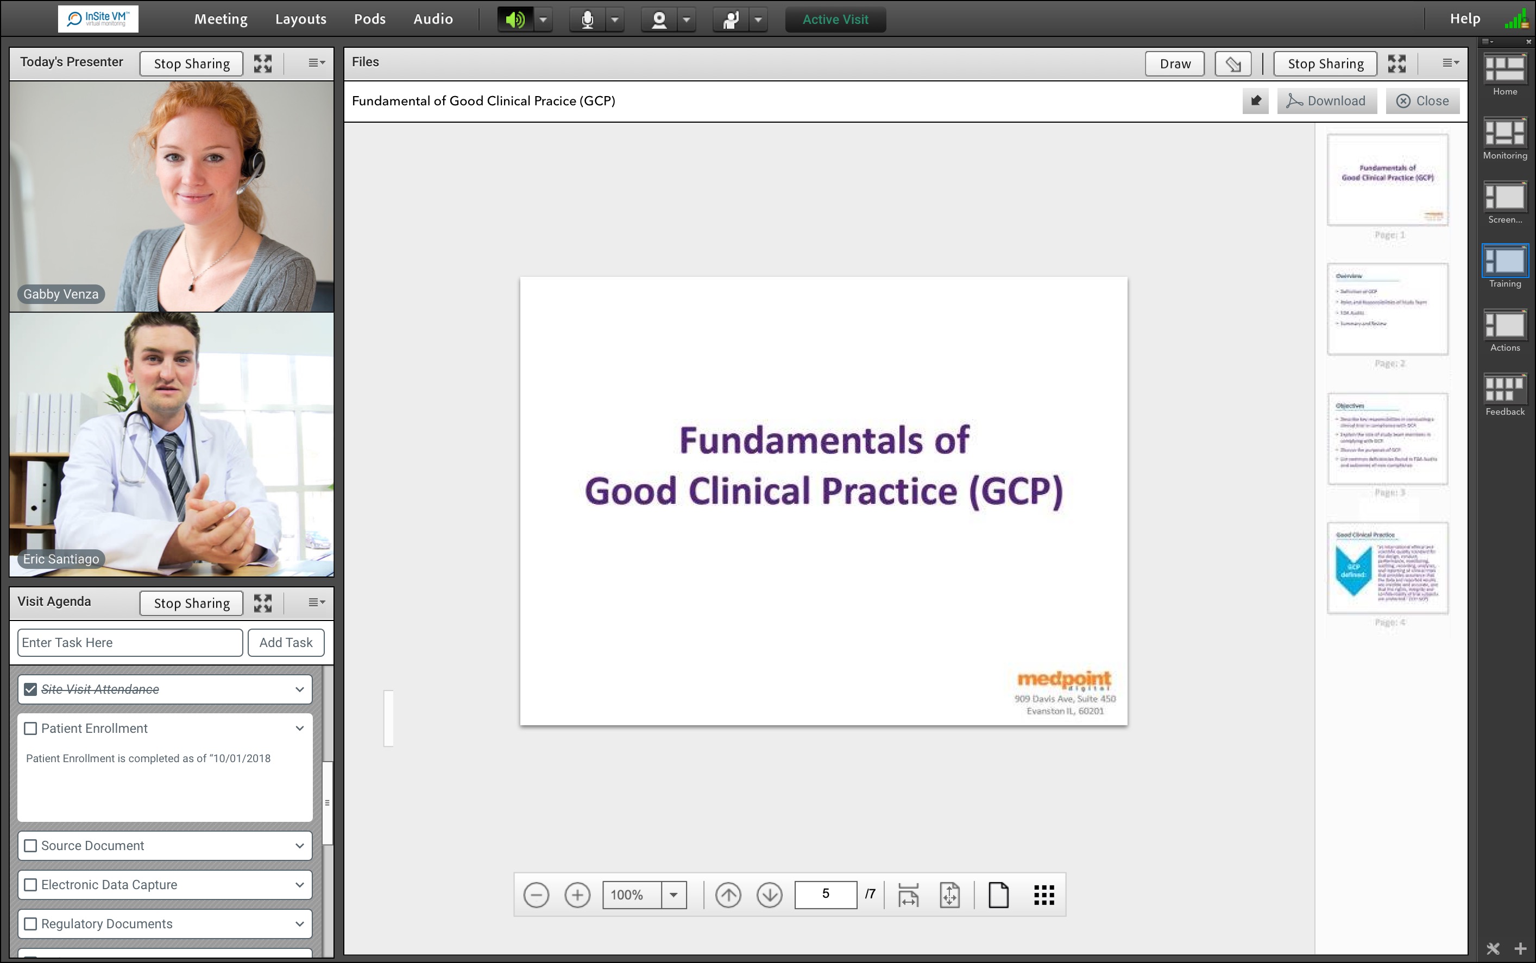Download the GCP document
This screenshot has width=1536, height=963.
(1326, 102)
